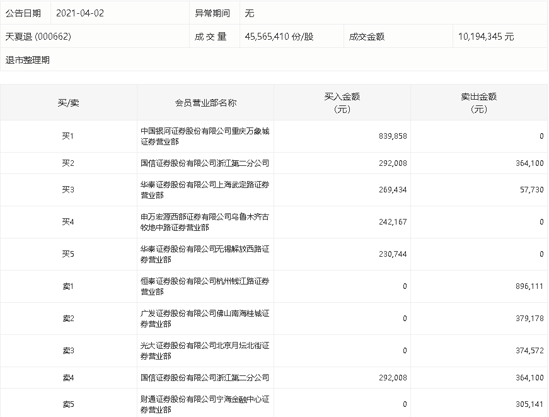Select the 卖4 row label
Image resolution: width=549 pixels, height=417 pixels.
click(68, 378)
